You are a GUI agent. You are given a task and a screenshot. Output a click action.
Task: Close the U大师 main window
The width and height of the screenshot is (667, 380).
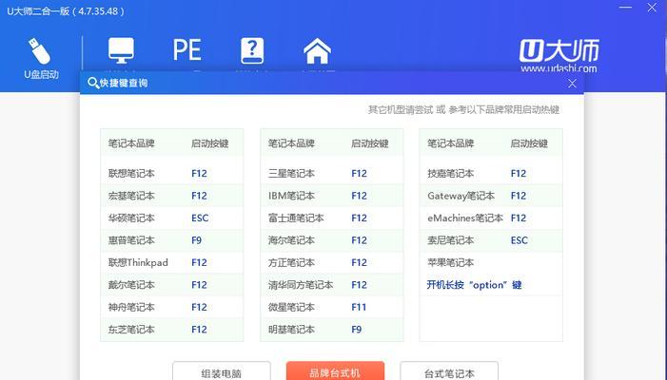click(x=652, y=8)
